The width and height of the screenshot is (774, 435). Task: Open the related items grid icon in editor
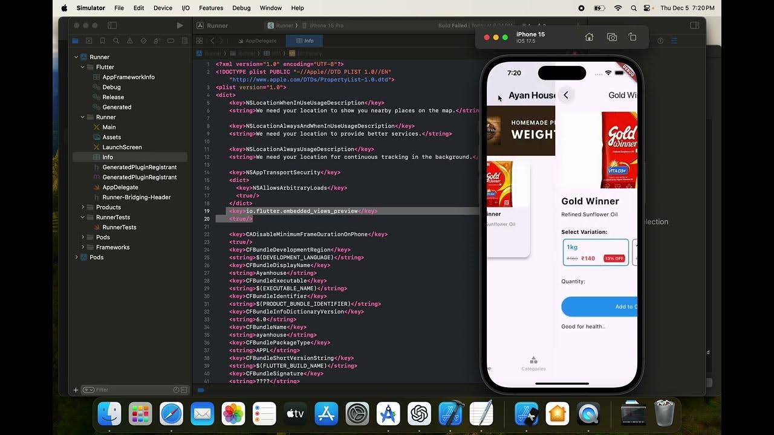coord(199,40)
